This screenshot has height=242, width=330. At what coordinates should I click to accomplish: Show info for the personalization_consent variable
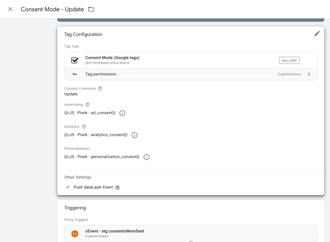pyautogui.click(x=147, y=157)
